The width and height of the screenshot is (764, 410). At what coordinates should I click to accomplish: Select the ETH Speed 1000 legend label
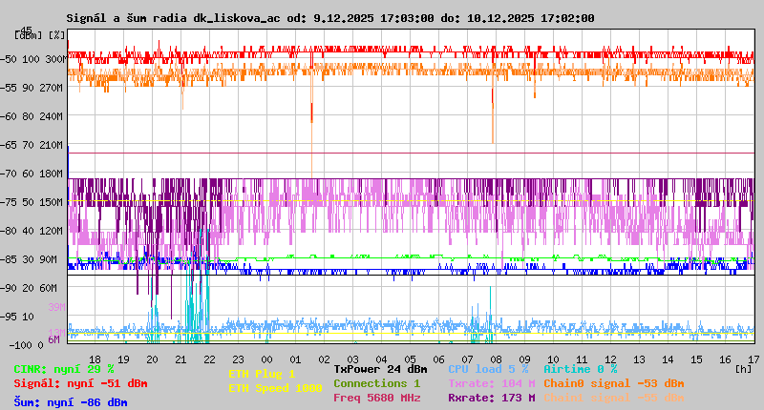(x=275, y=388)
